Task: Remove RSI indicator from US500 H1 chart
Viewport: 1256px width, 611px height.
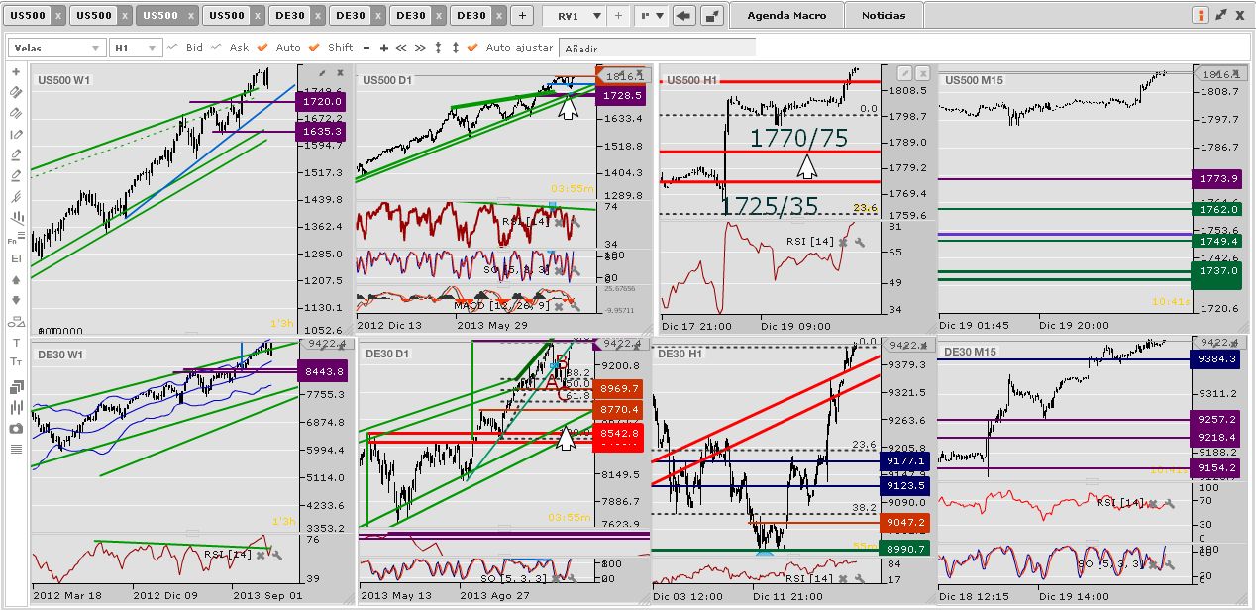Action: [x=844, y=242]
